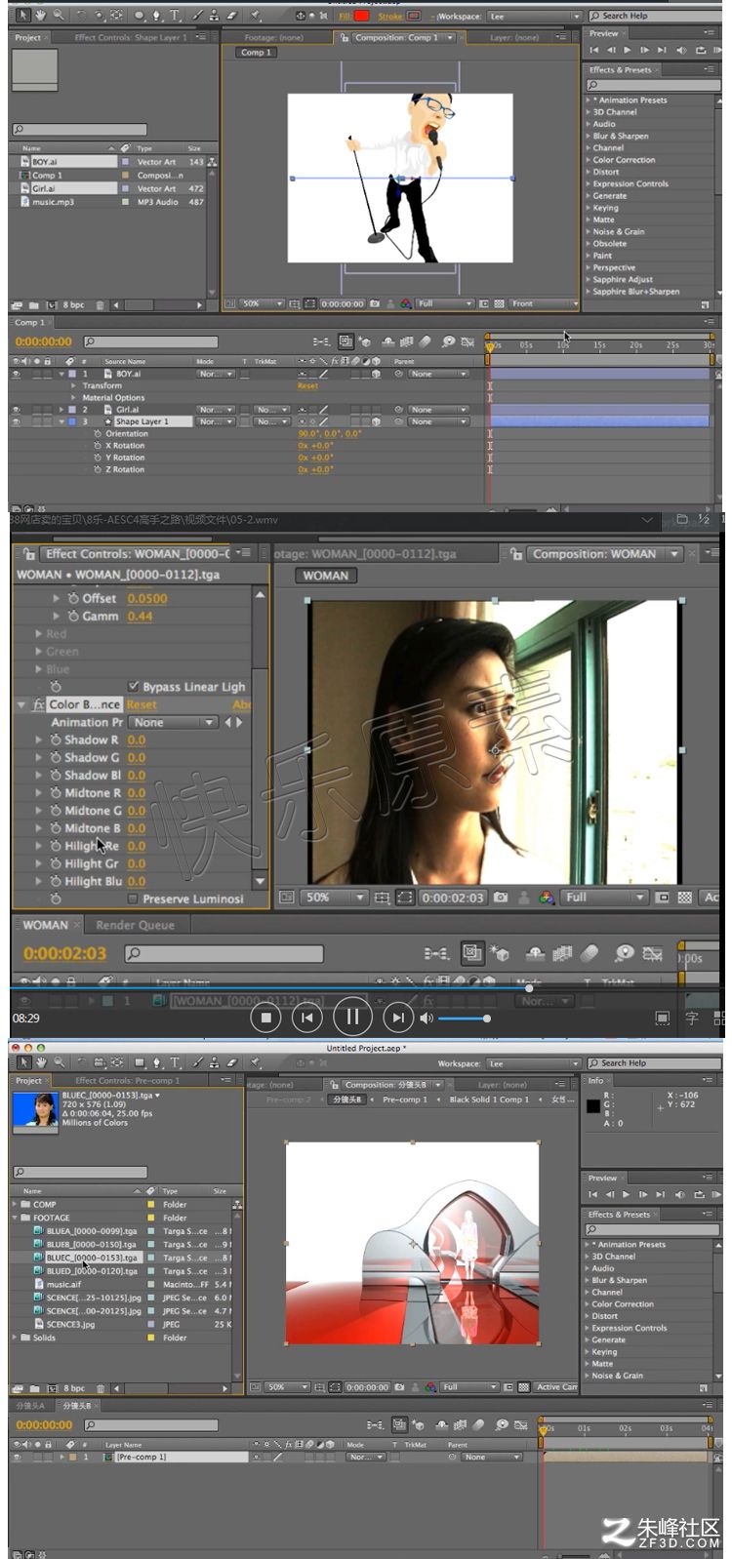Viewport: 732px width, 1559px height.
Task: Select the WOMAN timeline tab
Action: click(45, 925)
